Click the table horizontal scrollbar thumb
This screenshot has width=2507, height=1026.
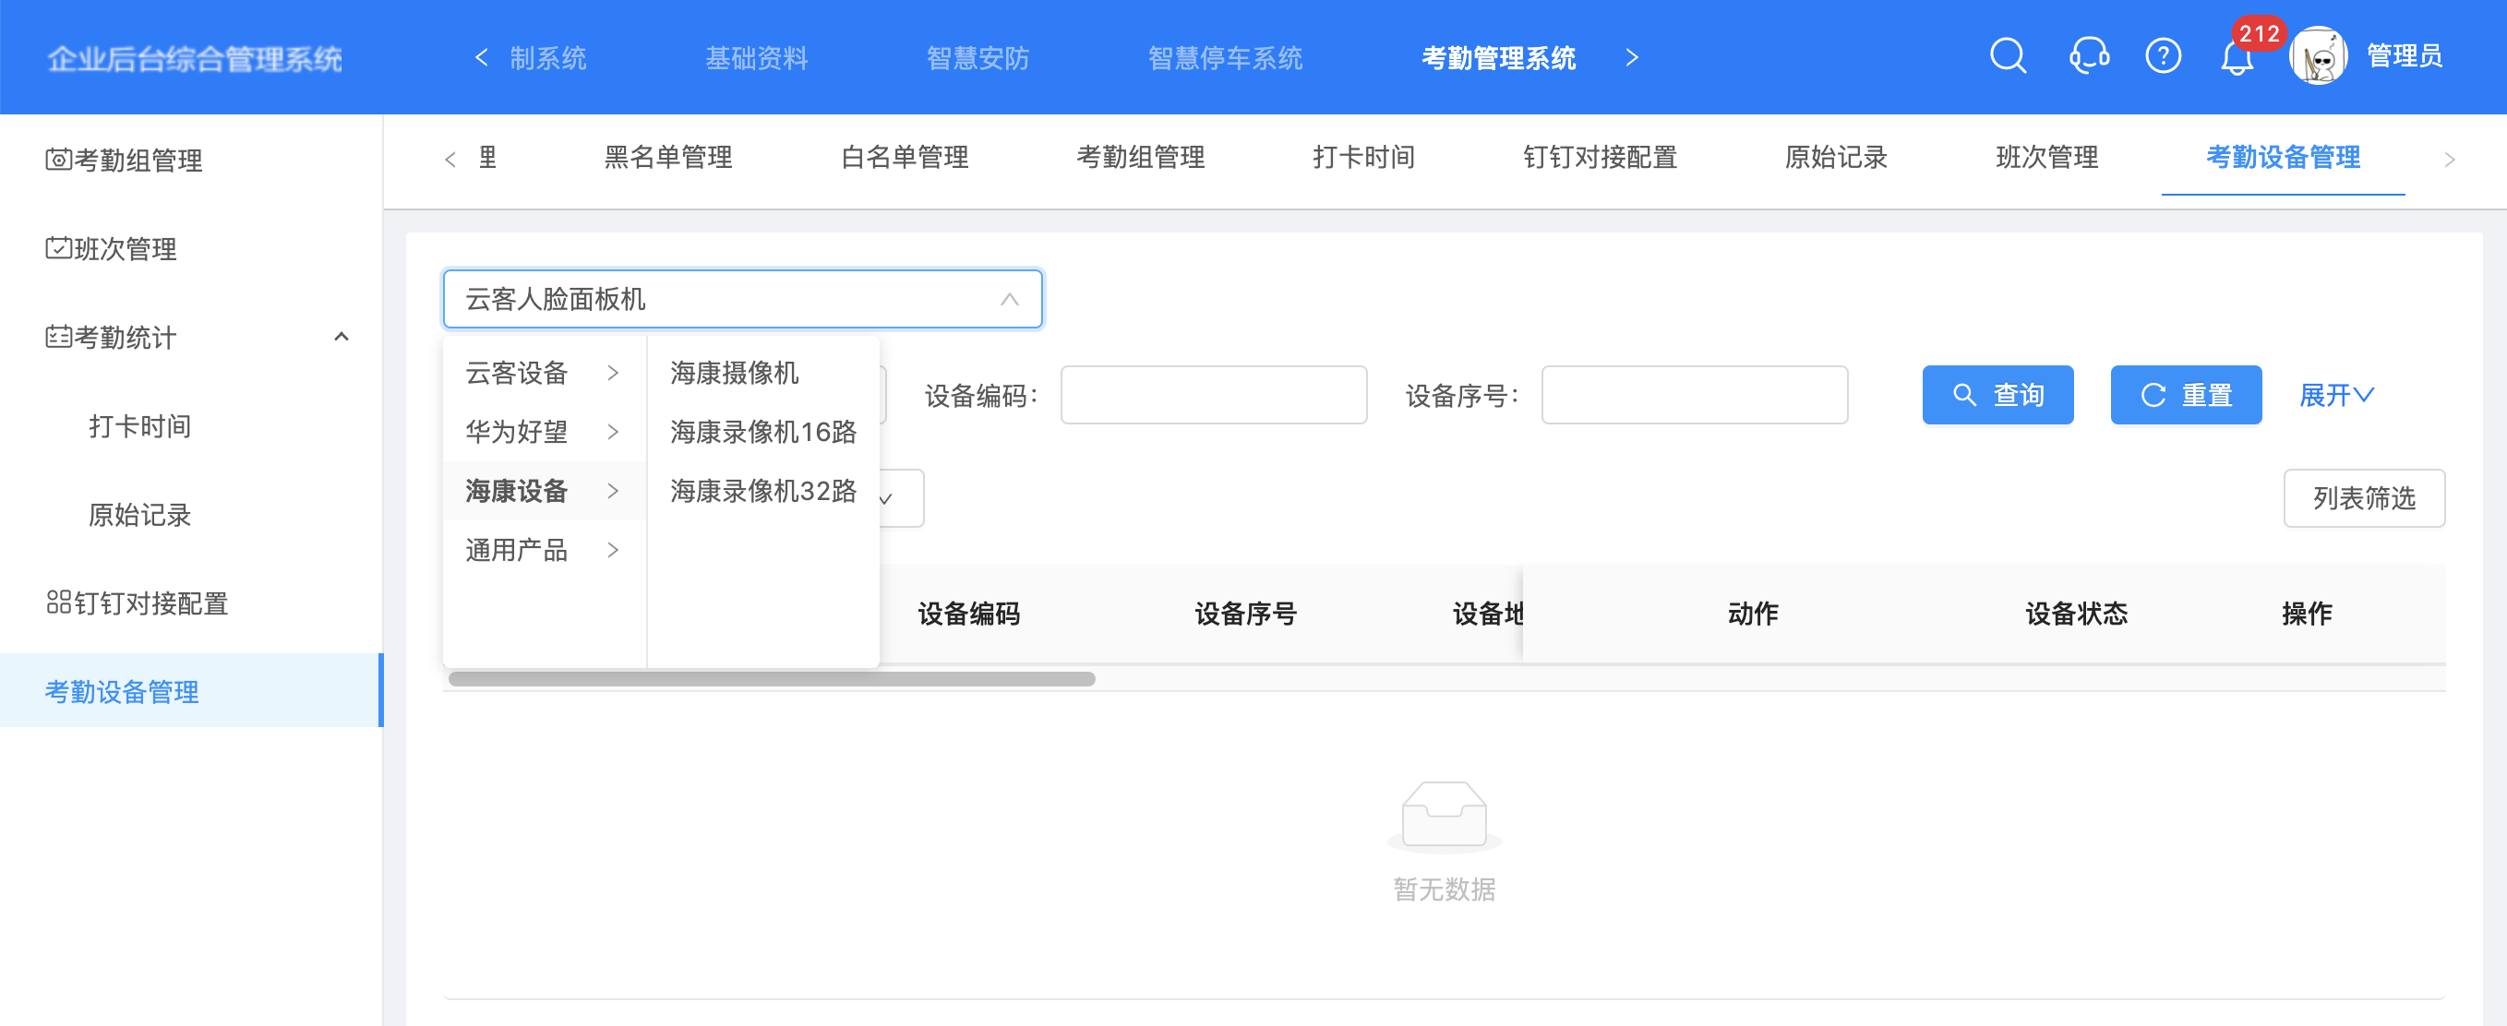pyautogui.click(x=772, y=679)
